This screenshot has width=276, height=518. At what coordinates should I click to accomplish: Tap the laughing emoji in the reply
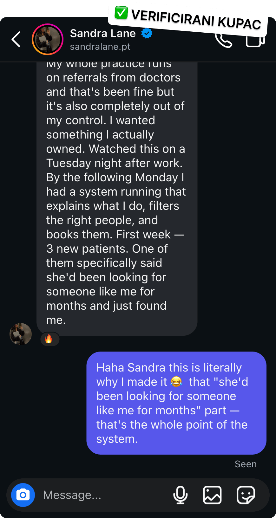tap(176, 382)
